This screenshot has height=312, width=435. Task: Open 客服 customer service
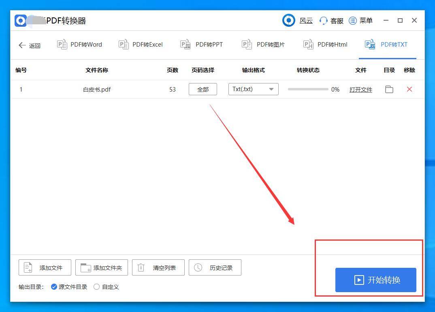point(337,21)
